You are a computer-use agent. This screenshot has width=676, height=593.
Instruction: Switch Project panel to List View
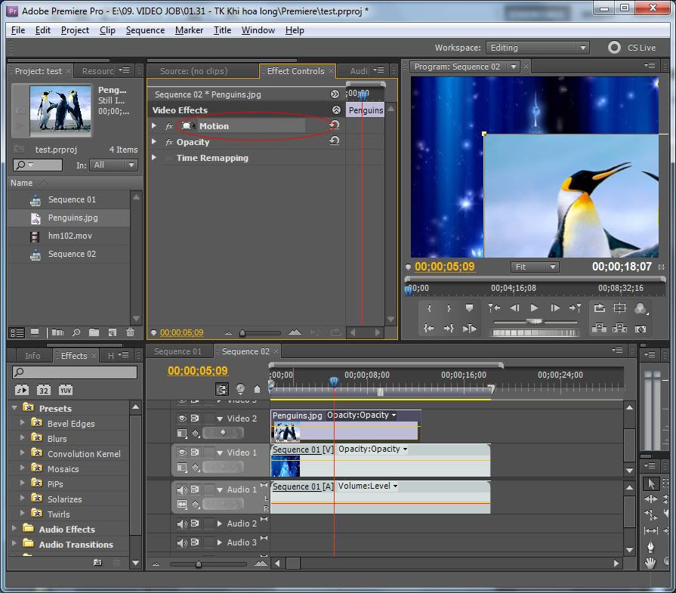pos(17,332)
